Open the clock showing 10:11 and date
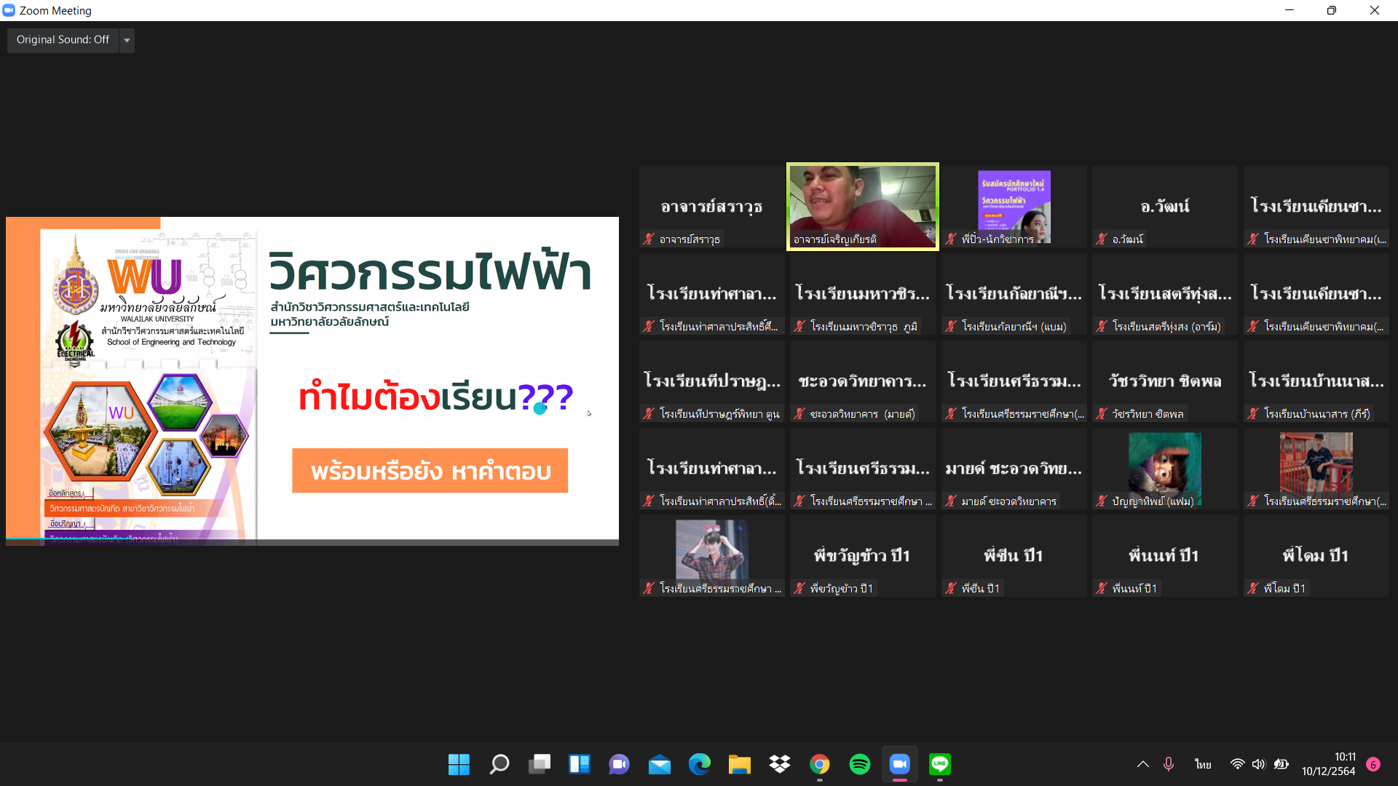Viewport: 1398px width, 786px height. click(1329, 764)
